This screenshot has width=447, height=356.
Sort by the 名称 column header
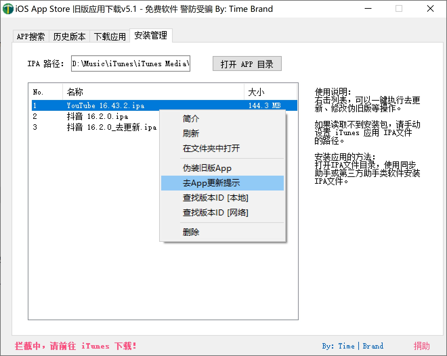pyautogui.click(x=153, y=92)
